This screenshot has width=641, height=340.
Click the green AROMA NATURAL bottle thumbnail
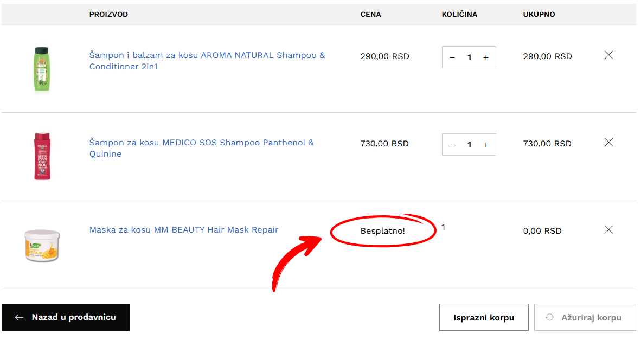[x=42, y=69]
